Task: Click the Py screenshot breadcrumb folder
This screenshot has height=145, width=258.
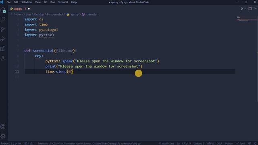Action: pyautogui.click(x=55, y=14)
